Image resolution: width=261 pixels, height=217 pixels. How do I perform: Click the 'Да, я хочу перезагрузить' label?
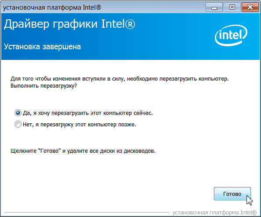click(88, 113)
